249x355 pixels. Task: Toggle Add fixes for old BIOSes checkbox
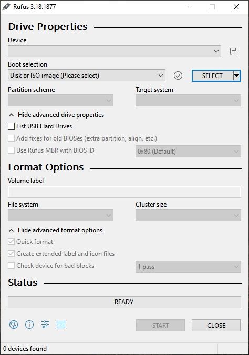pyautogui.click(x=11, y=138)
